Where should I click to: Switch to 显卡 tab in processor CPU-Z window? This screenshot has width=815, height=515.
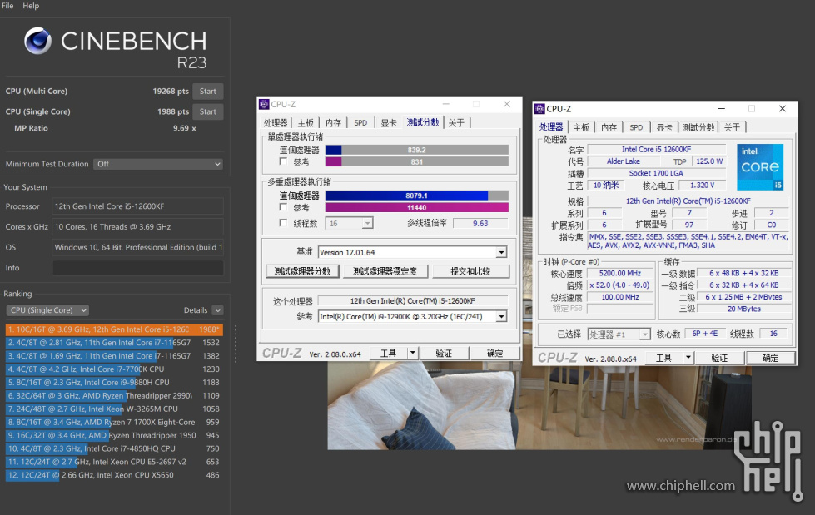[x=664, y=127]
